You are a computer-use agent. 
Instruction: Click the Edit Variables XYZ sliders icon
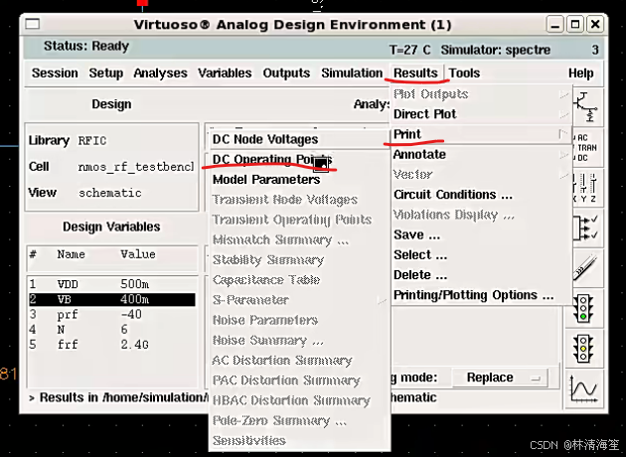tap(587, 187)
